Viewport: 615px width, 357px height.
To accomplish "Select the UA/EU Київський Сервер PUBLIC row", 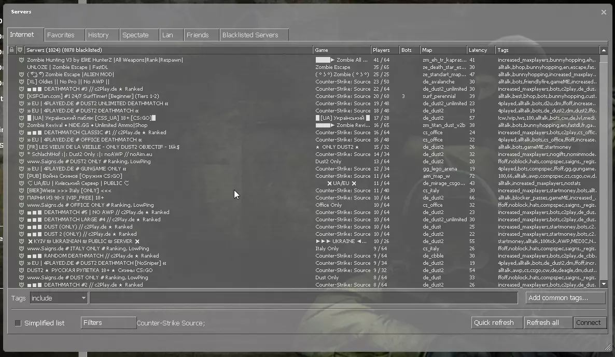I will coord(303,183).
